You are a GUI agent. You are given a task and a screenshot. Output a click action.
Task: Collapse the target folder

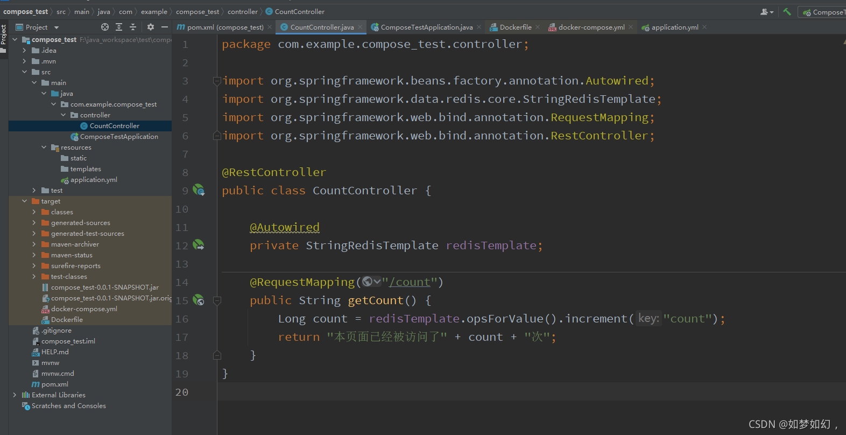[24, 201]
